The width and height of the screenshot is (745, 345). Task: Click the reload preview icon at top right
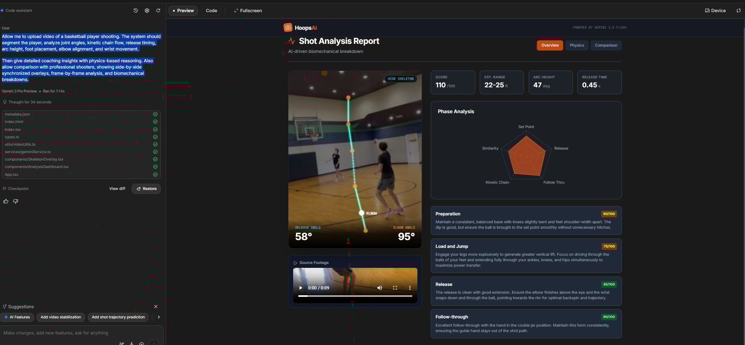(738, 11)
